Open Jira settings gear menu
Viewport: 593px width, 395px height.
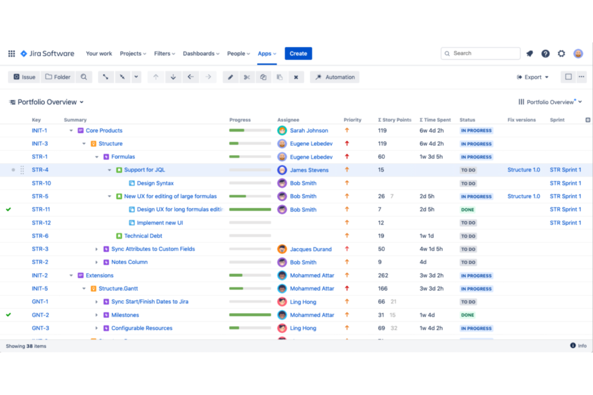pos(561,53)
